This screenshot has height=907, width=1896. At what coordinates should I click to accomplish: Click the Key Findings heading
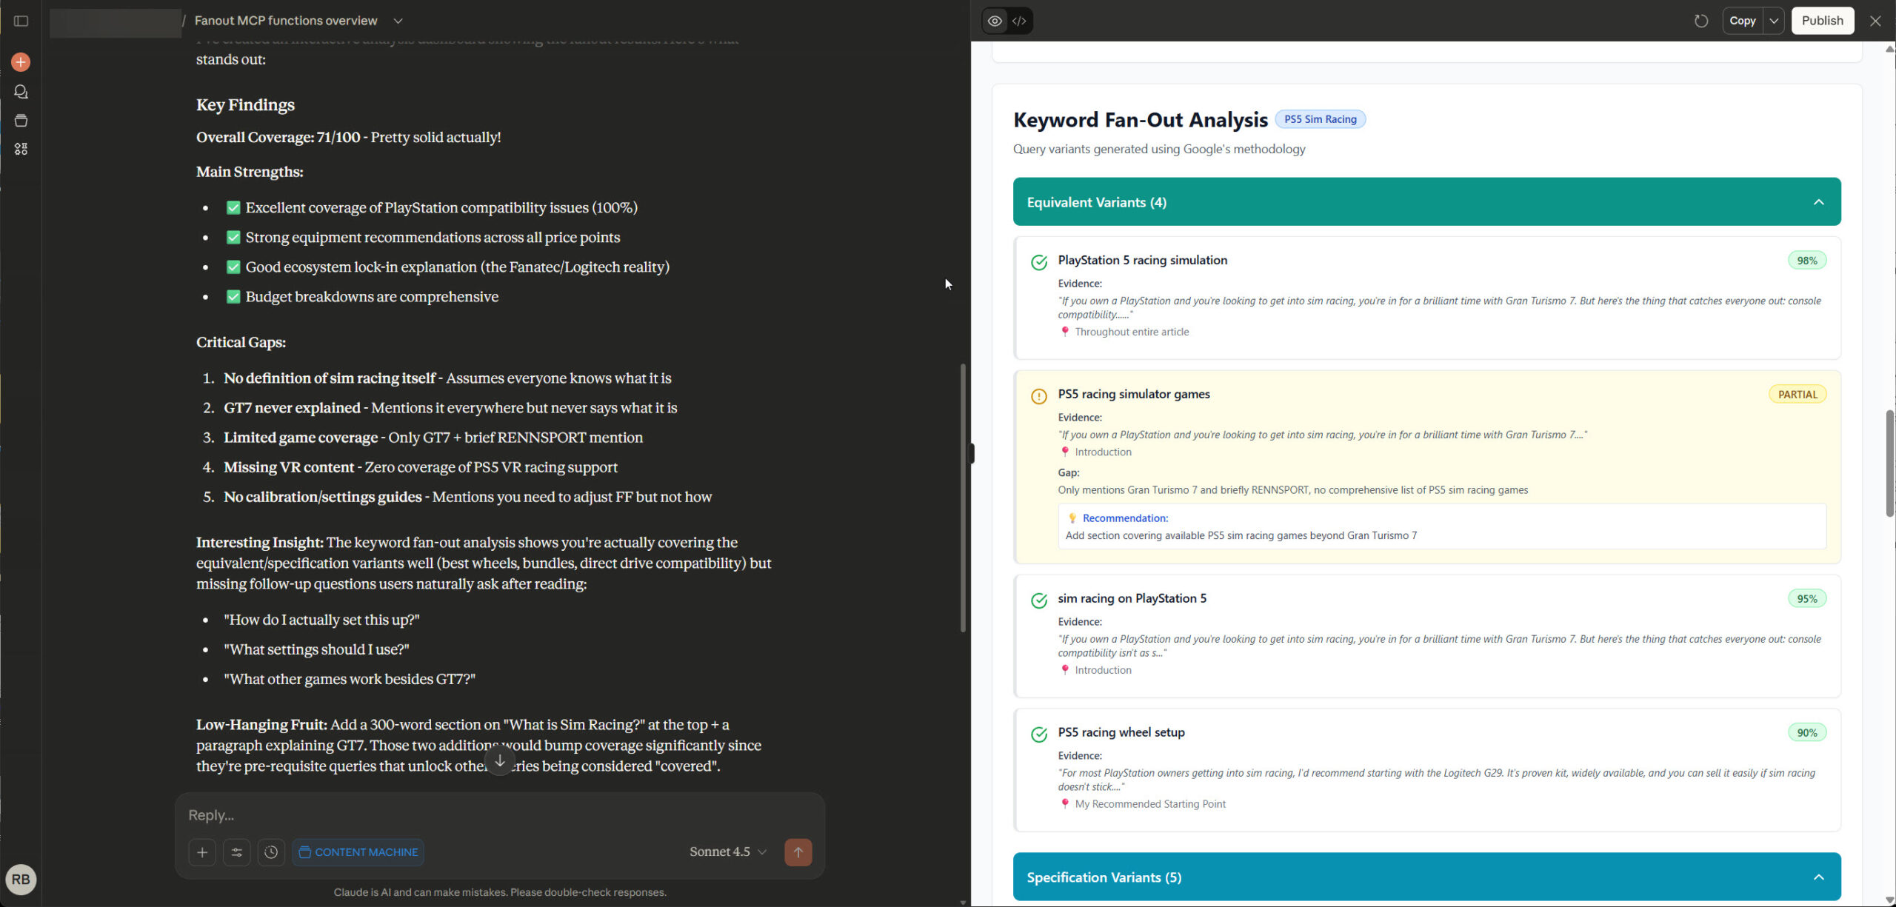[245, 105]
